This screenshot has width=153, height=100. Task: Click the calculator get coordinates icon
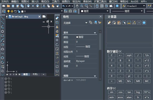124,23
